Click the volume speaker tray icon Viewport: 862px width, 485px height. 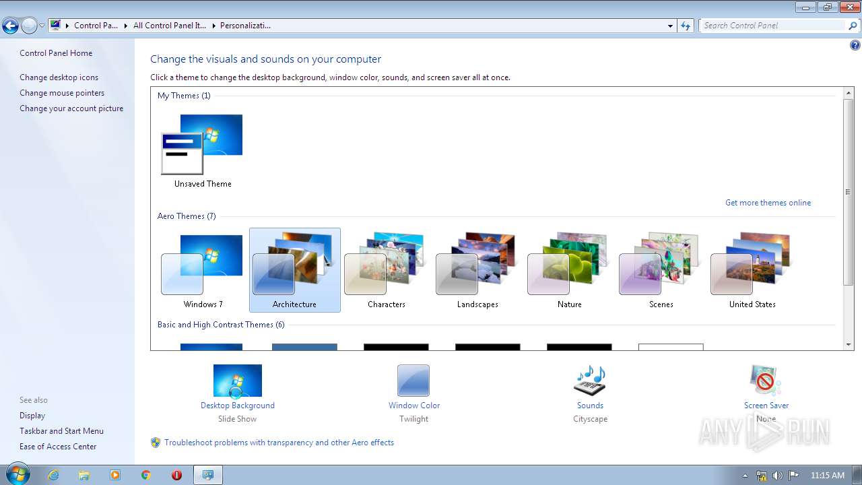pyautogui.click(x=778, y=476)
